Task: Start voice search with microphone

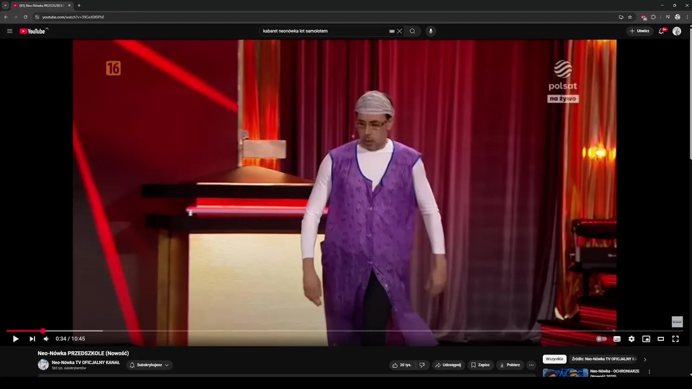Action: click(x=431, y=31)
